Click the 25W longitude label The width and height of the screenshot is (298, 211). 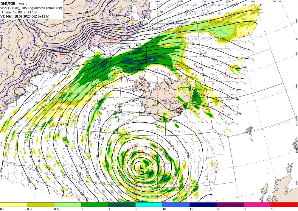coord(134,1)
